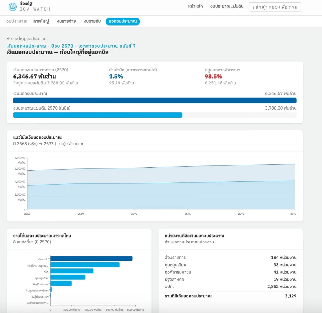Switch to the งบรายรับ tab
322x313 pixels.
pos(92,21)
